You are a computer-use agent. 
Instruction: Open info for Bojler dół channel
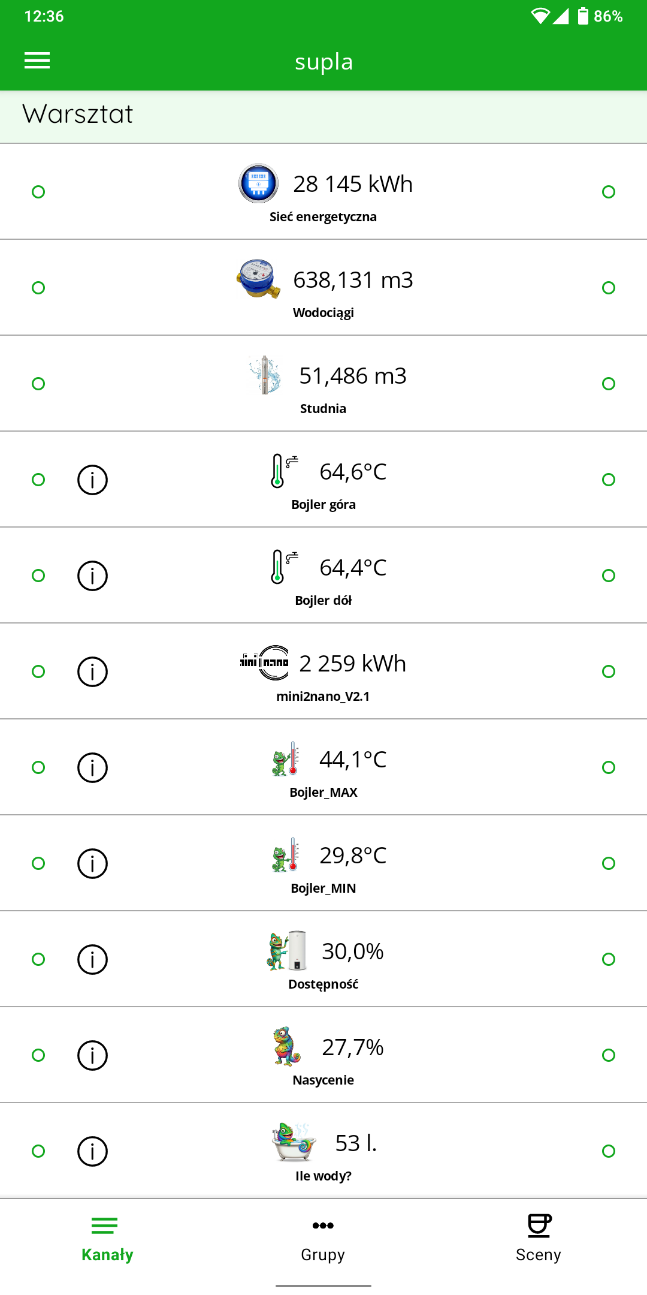[x=92, y=576]
